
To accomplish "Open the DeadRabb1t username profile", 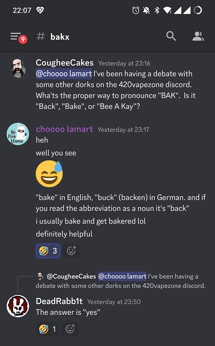I will coord(59,301).
